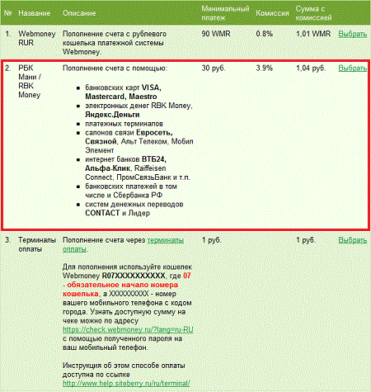Click the Комиссия column header
The height and width of the screenshot is (392, 371).
(x=272, y=13)
